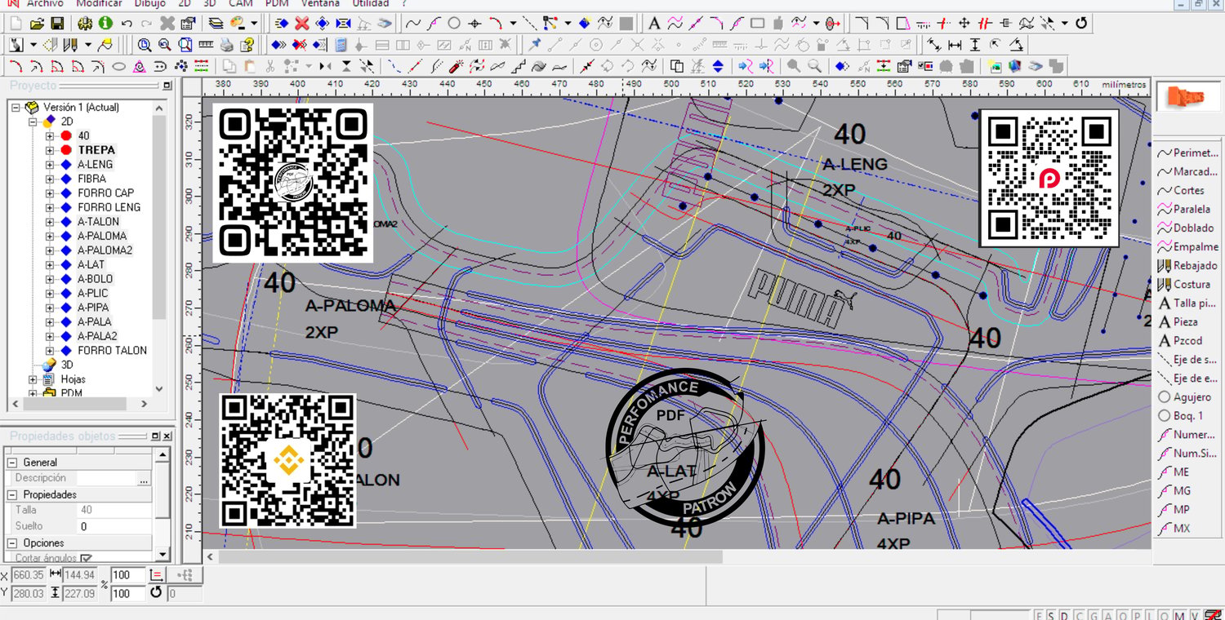Click the horizontal dimension measure icon
Viewport: 1225px width, 620px height.
click(954, 44)
